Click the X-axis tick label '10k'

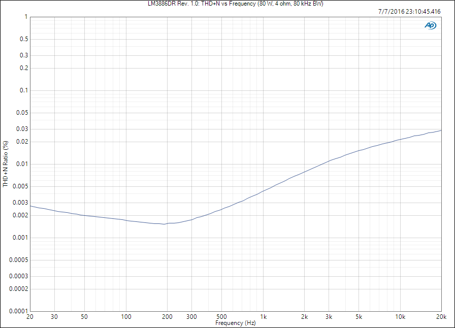click(400, 317)
